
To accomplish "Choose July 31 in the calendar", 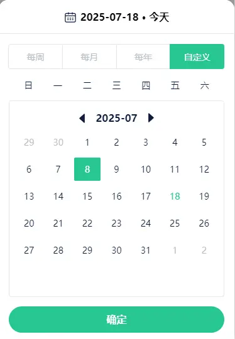I will click(x=145, y=250).
